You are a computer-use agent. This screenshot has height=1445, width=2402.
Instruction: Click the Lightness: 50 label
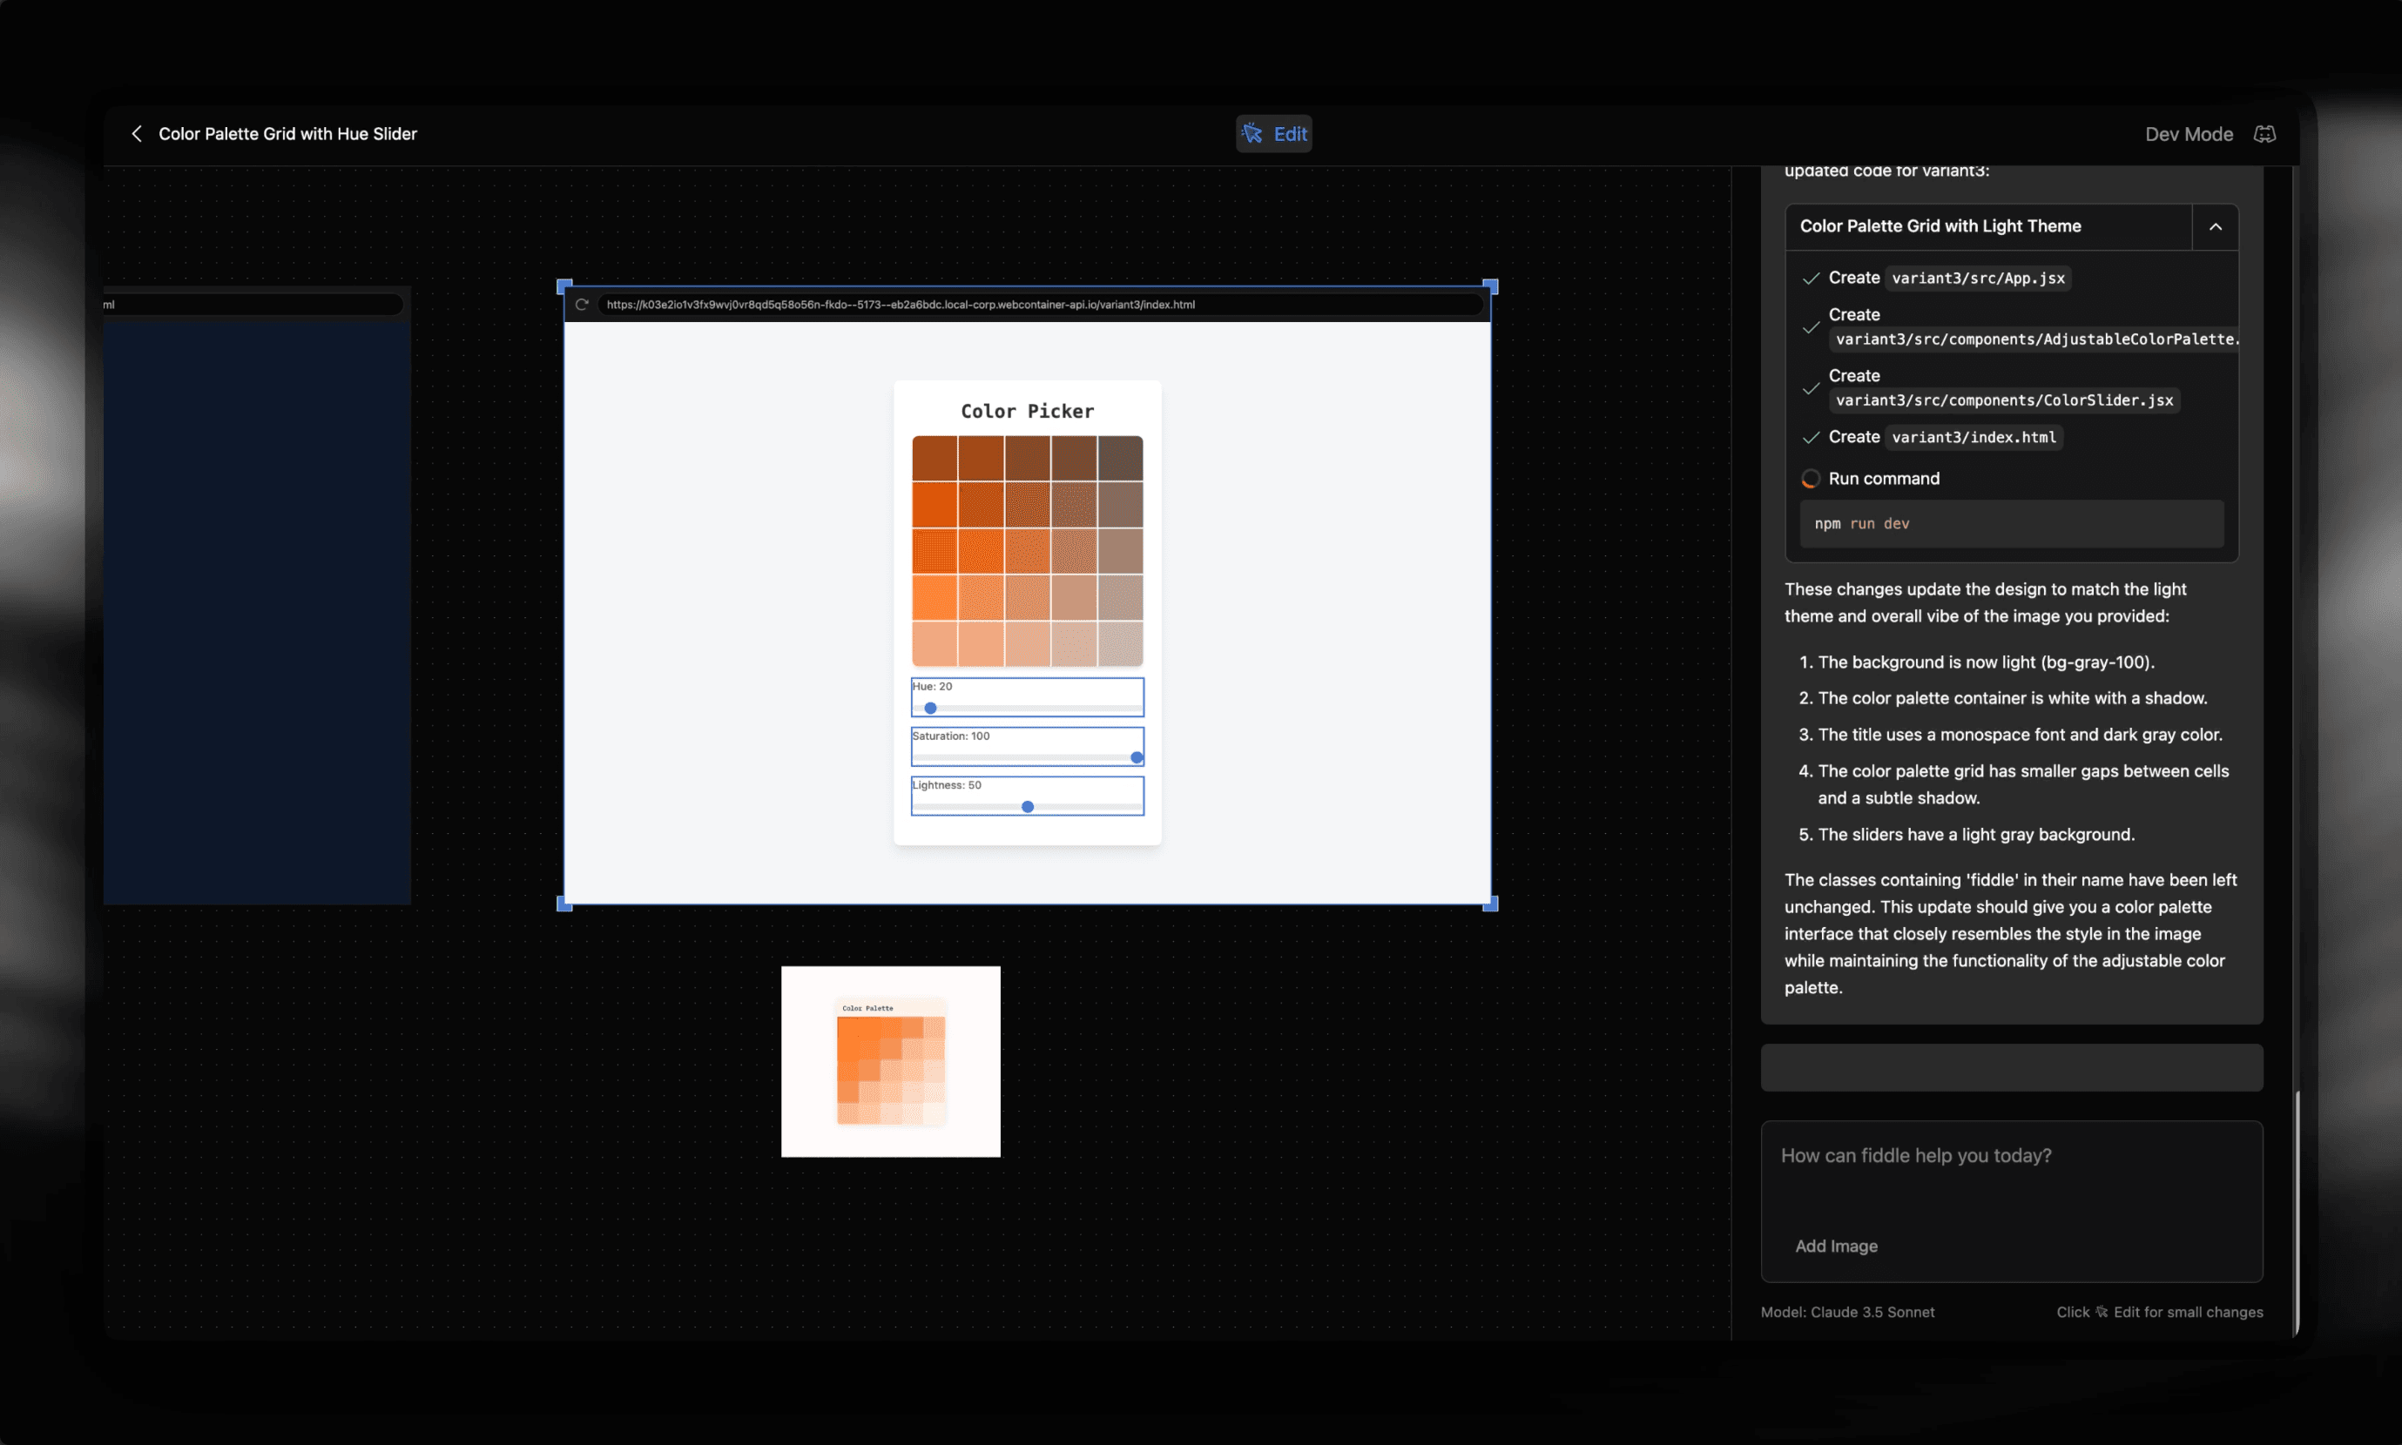coord(947,785)
